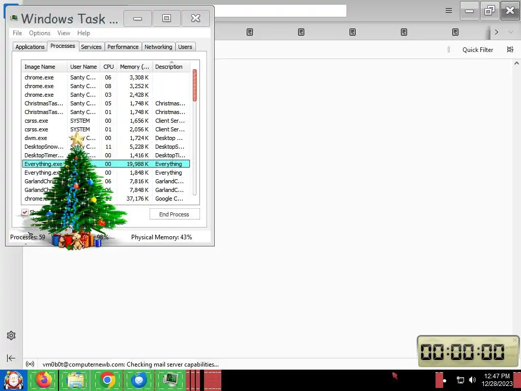Sort processes by CPU column
Viewport: 521px width, 391px height.
tap(108, 67)
